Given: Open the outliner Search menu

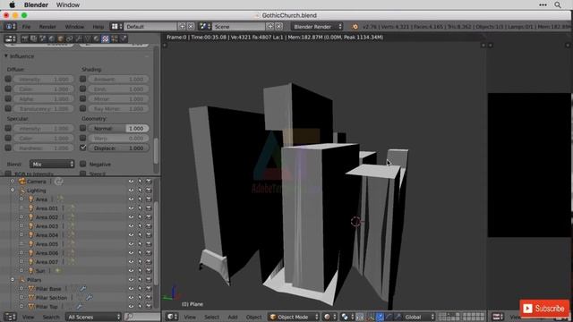Looking at the screenshot, I should 51,317.
